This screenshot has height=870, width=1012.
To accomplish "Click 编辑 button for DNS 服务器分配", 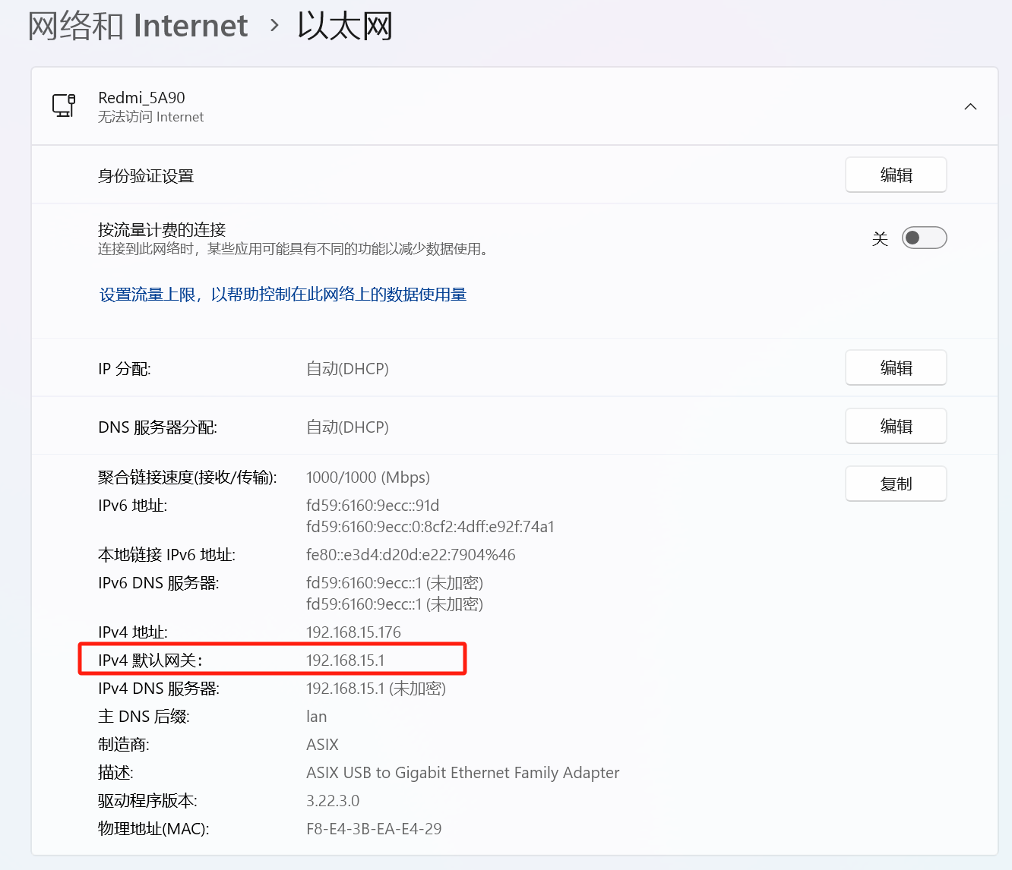I will point(896,427).
